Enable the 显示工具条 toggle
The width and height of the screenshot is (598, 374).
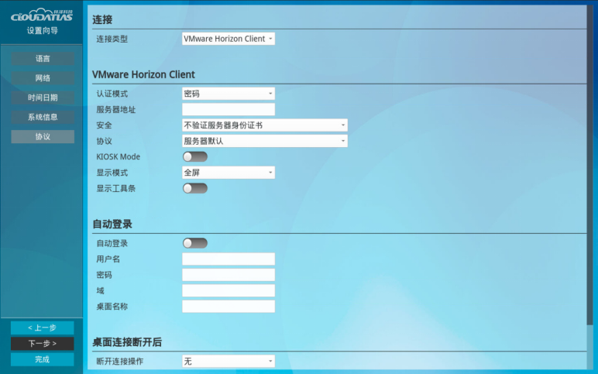point(194,188)
